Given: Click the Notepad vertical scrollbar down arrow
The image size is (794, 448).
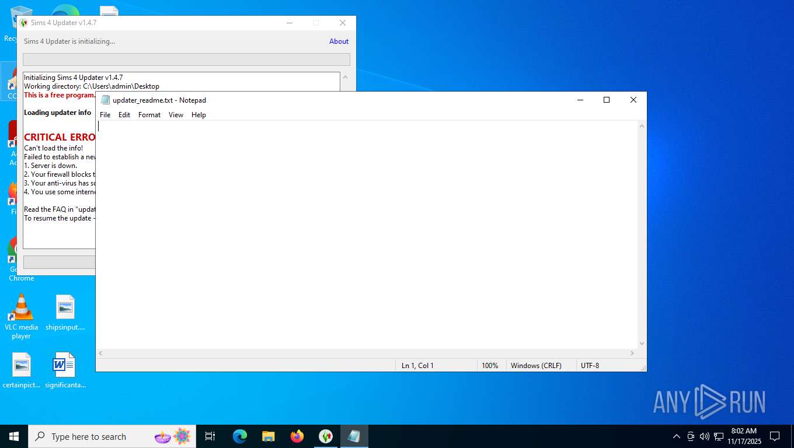Looking at the screenshot, I should point(642,344).
